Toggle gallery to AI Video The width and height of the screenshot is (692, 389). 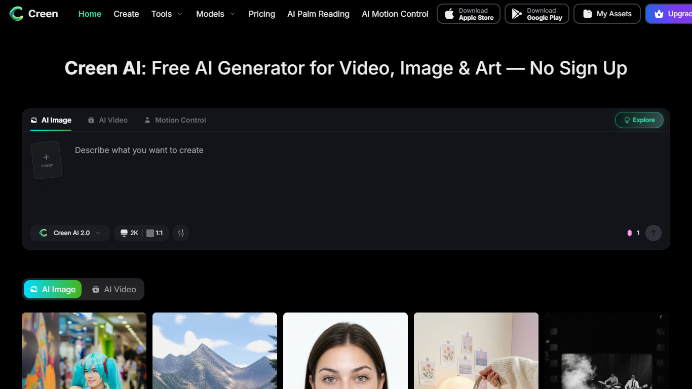(x=114, y=289)
